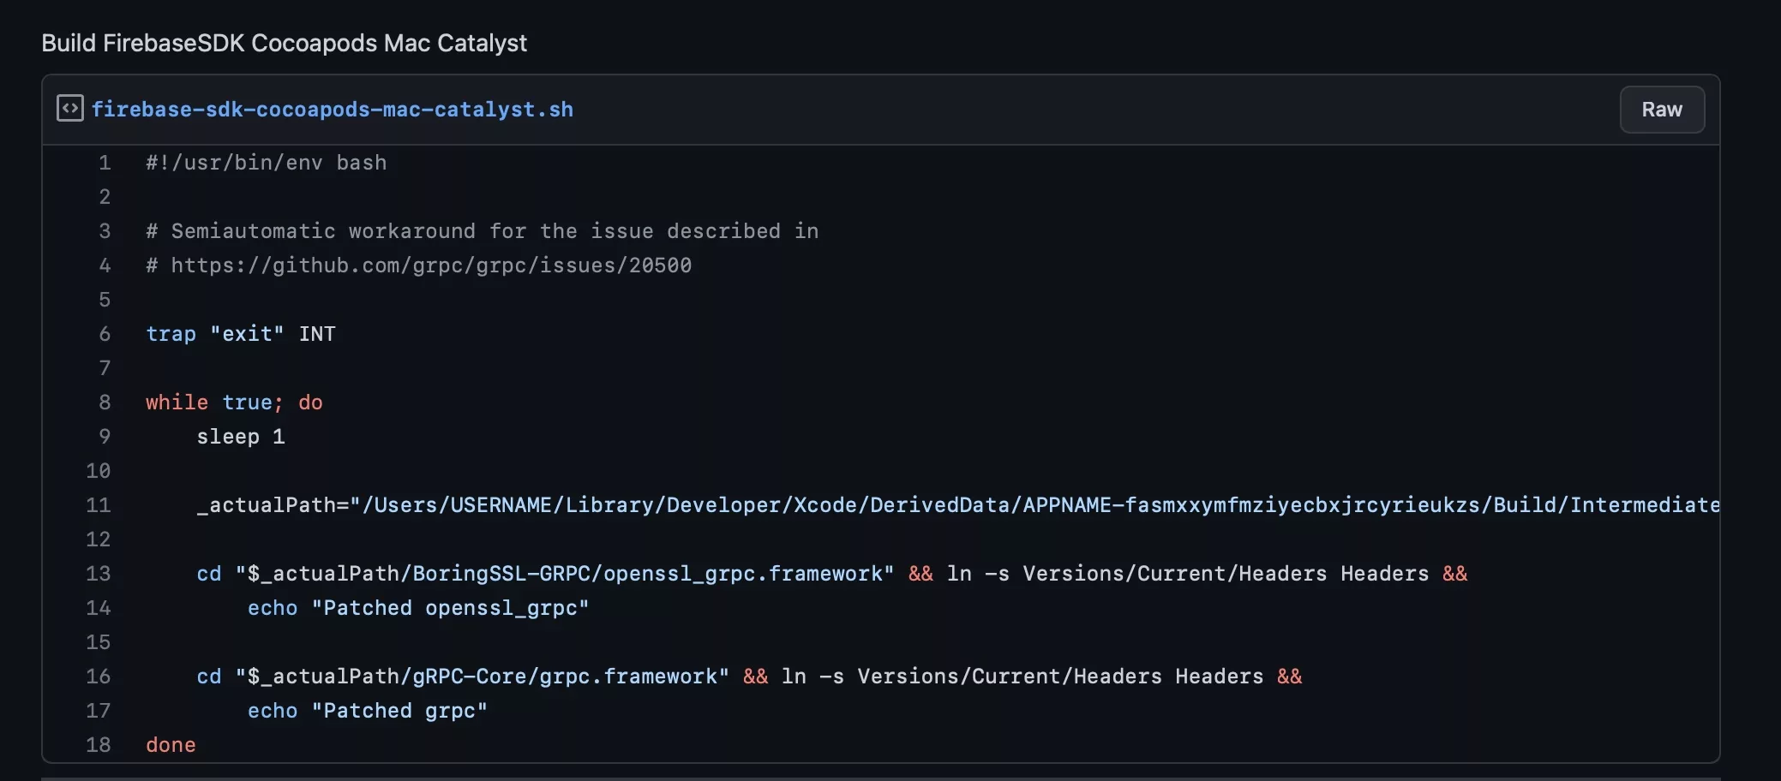The height and width of the screenshot is (781, 1781).
Task: Click the 'Semiautomatic workaround' comment line
Action: 483,231
